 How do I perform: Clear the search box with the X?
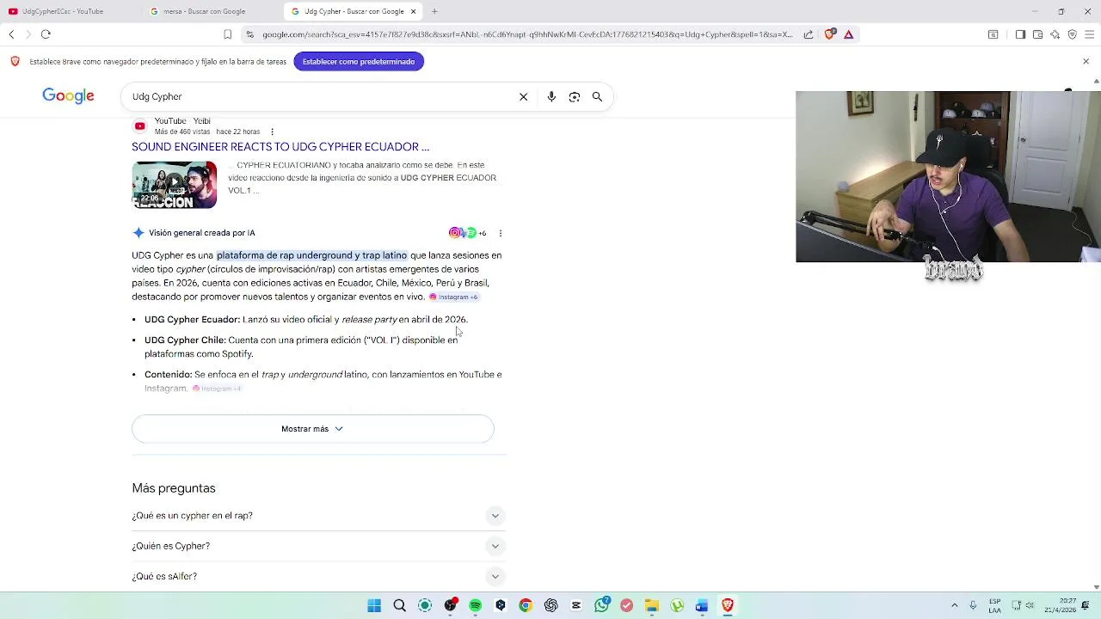tap(523, 97)
